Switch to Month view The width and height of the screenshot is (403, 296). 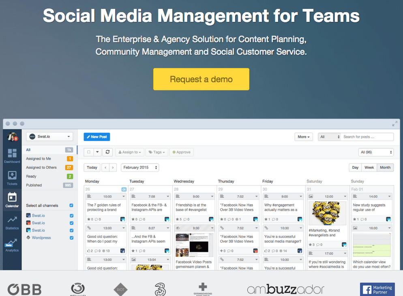click(385, 167)
